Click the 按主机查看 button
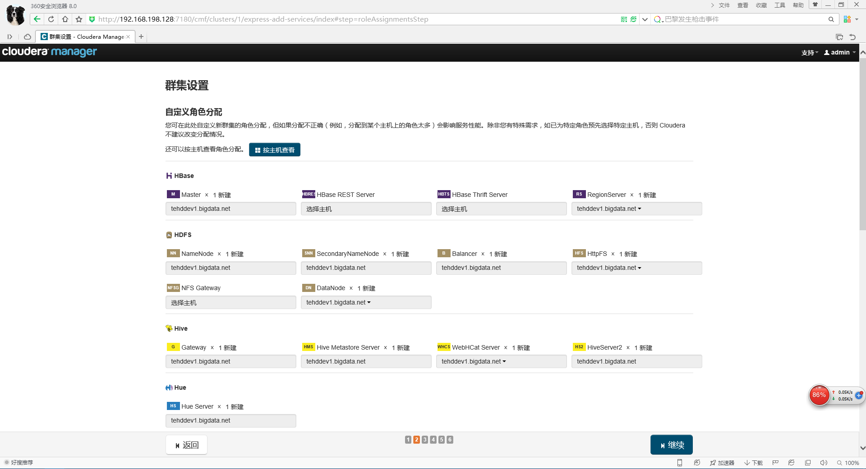This screenshot has width=866, height=469. [x=275, y=150]
